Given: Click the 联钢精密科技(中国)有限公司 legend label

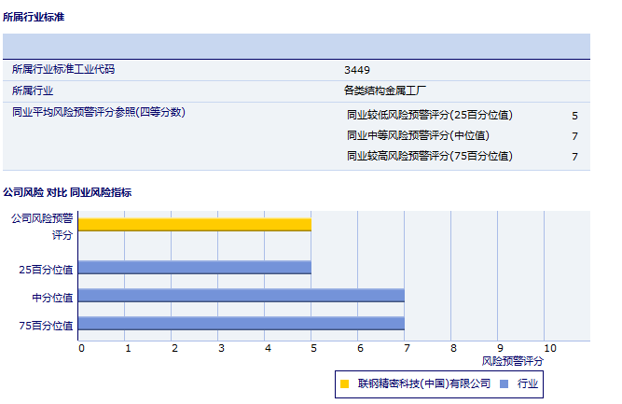Looking at the screenshot, I should coord(423,383).
